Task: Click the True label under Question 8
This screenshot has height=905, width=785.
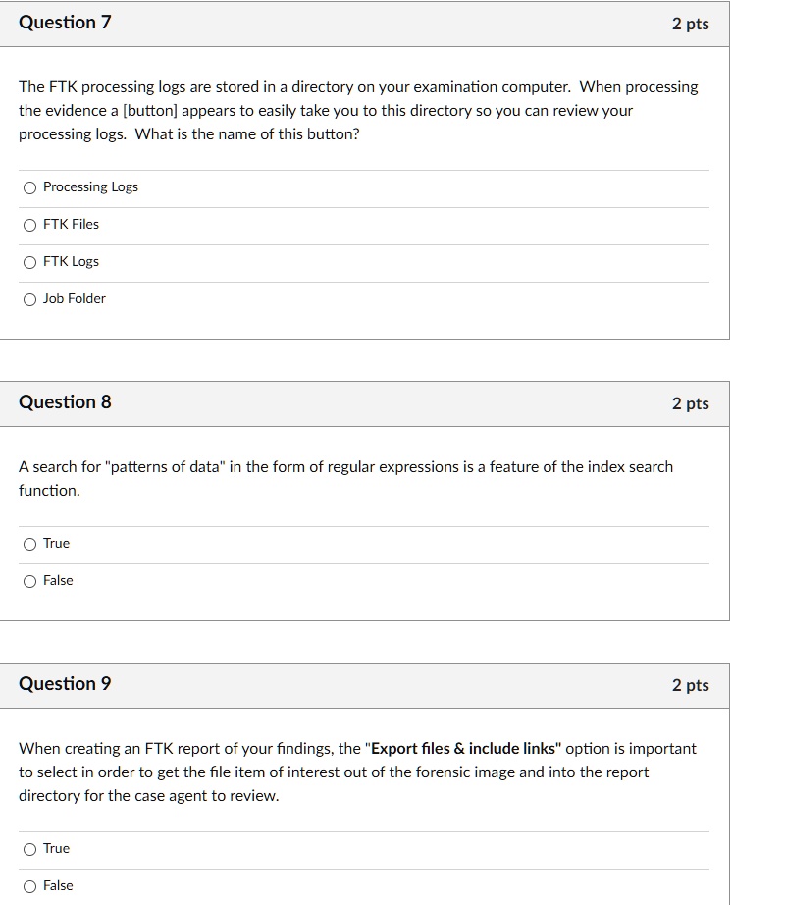Action: click(55, 543)
